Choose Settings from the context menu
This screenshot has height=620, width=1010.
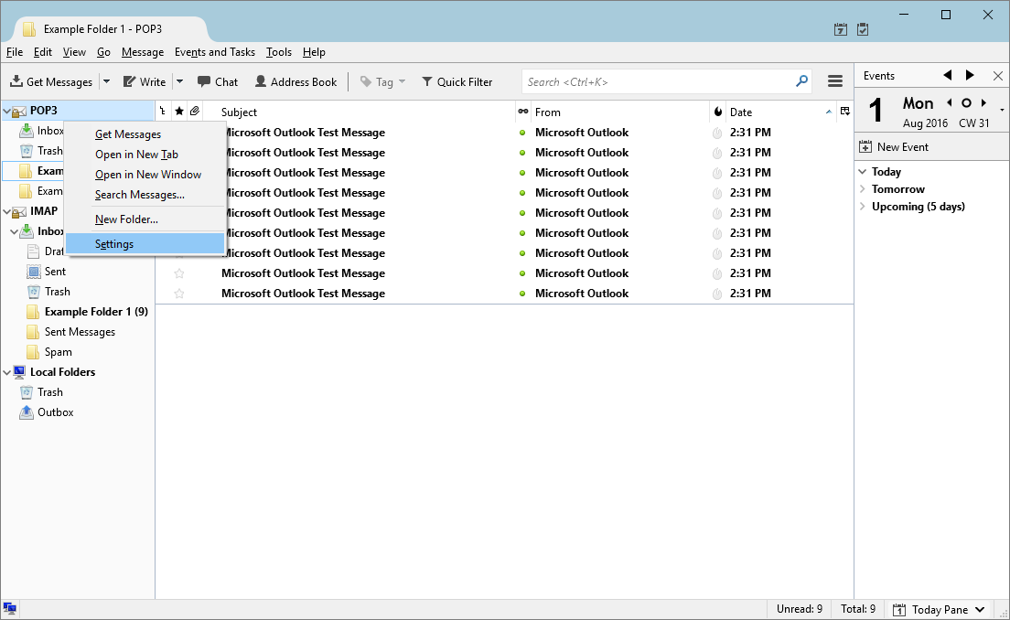[114, 244]
